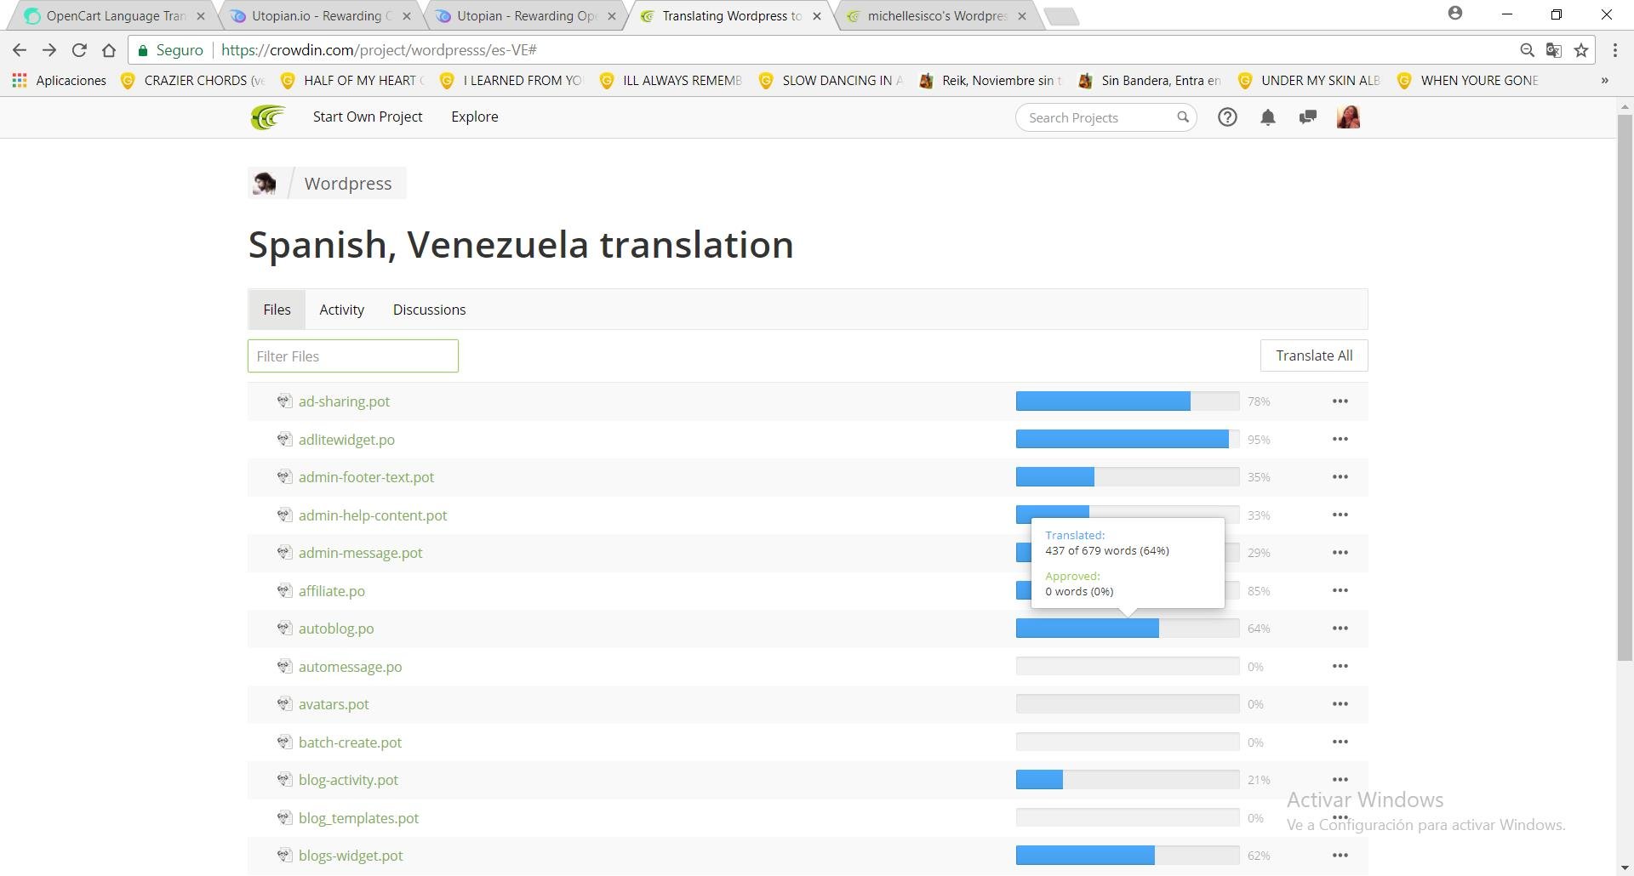Image resolution: width=1634 pixels, height=876 pixels.
Task: Click the autoblog.po file icon
Action: click(x=284, y=628)
